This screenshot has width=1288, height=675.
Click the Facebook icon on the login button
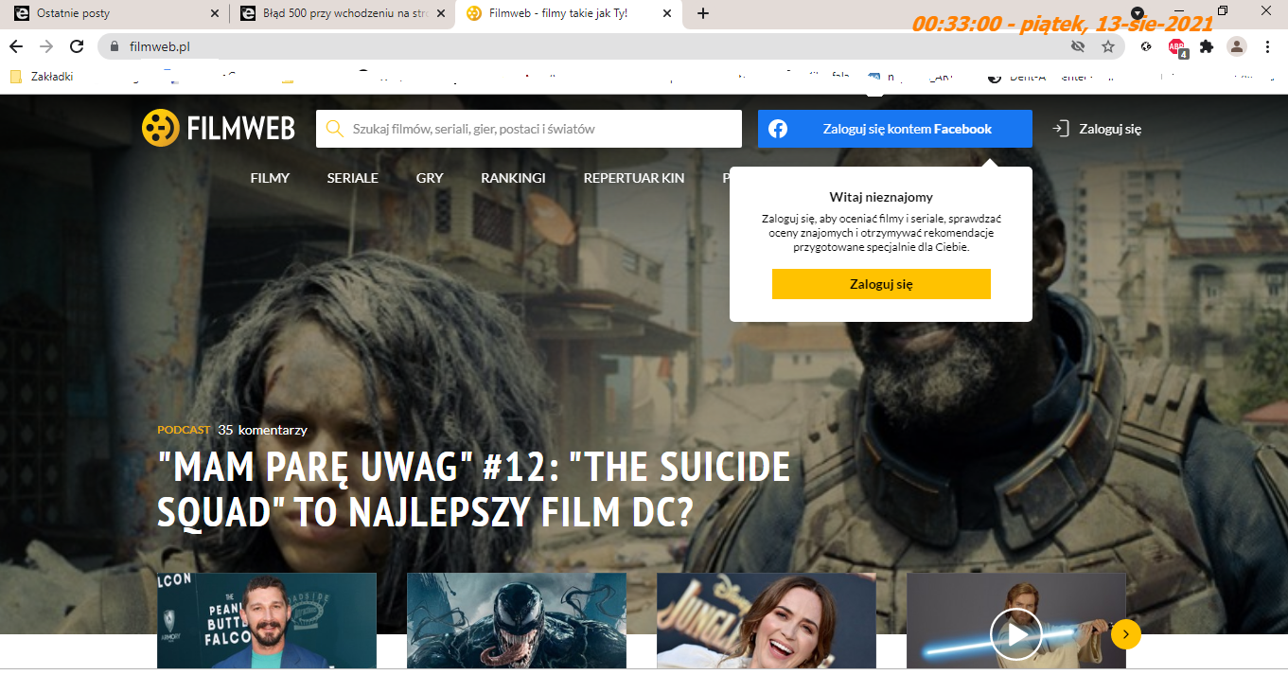[779, 129]
